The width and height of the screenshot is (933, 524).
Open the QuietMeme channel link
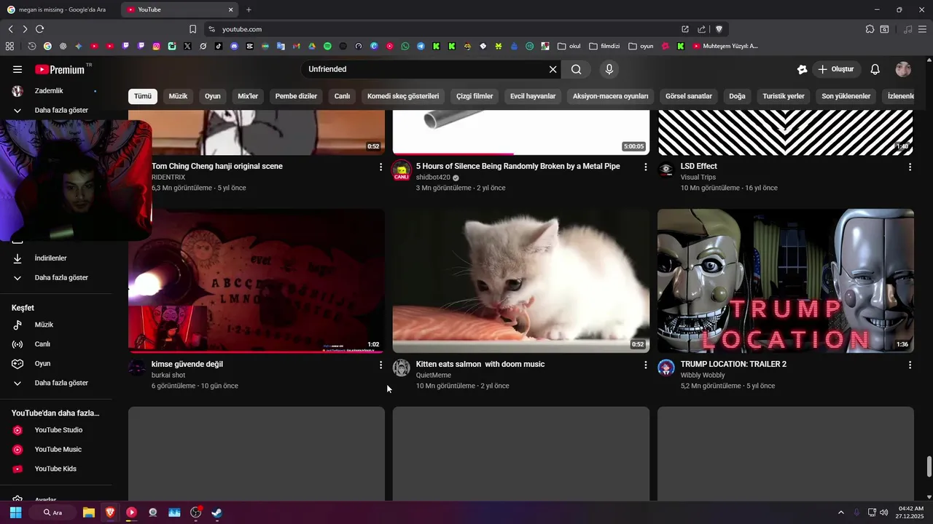pos(434,376)
